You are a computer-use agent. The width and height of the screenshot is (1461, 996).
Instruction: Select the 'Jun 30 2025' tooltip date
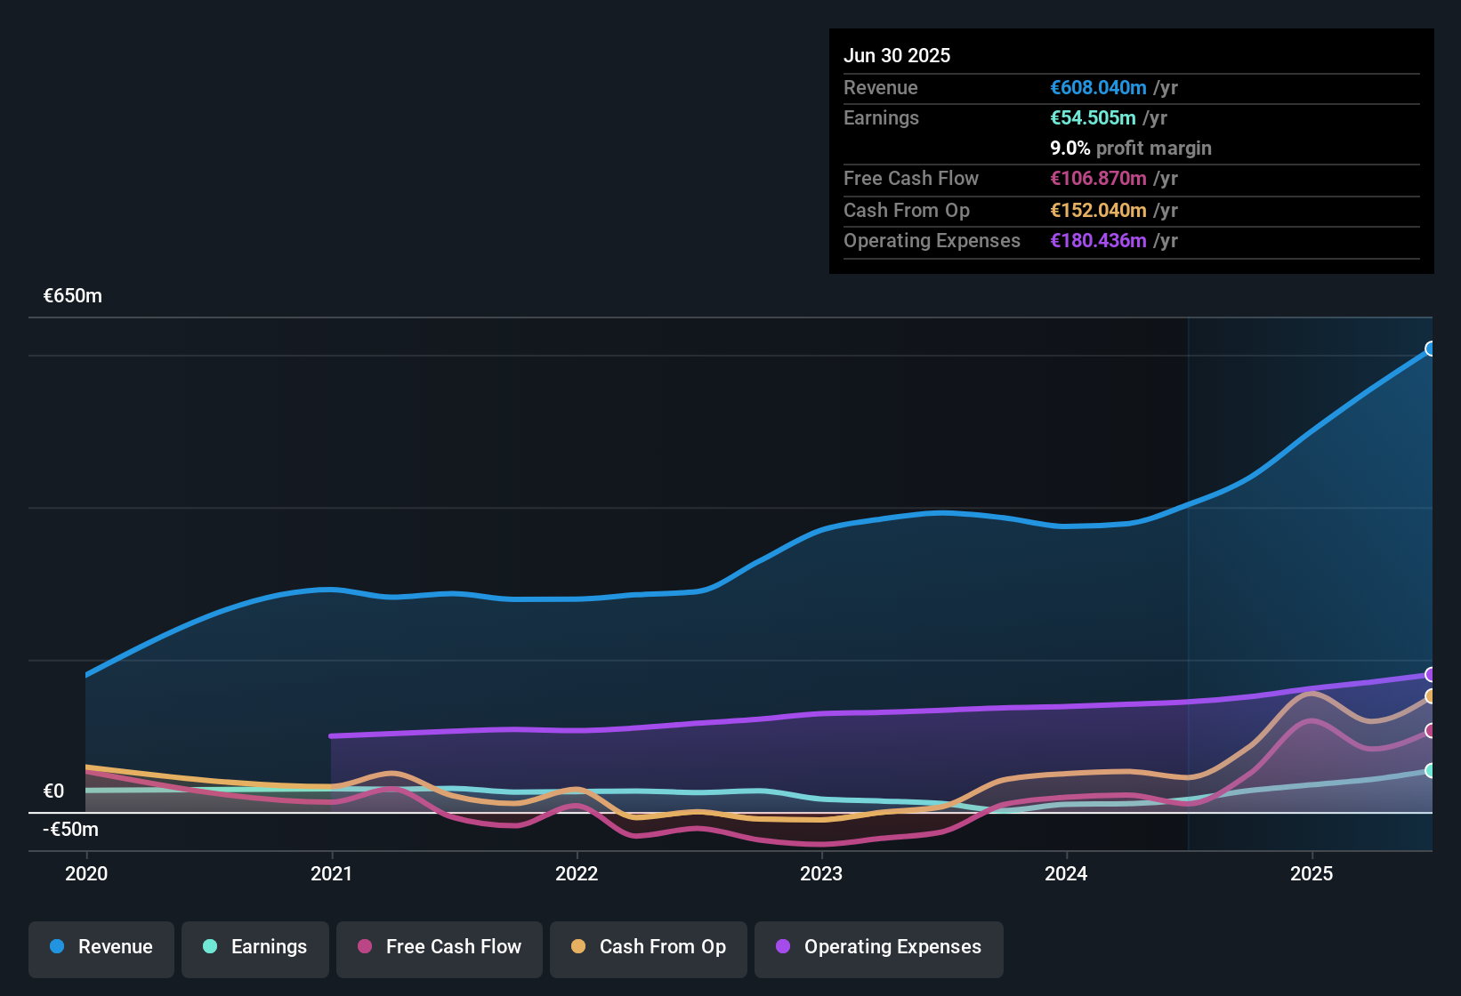click(897, 56)
